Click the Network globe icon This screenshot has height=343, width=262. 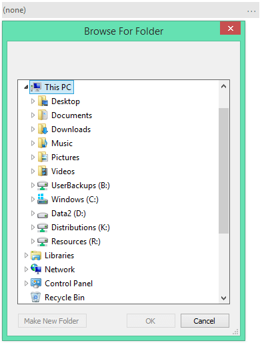(x=36, y=269)
